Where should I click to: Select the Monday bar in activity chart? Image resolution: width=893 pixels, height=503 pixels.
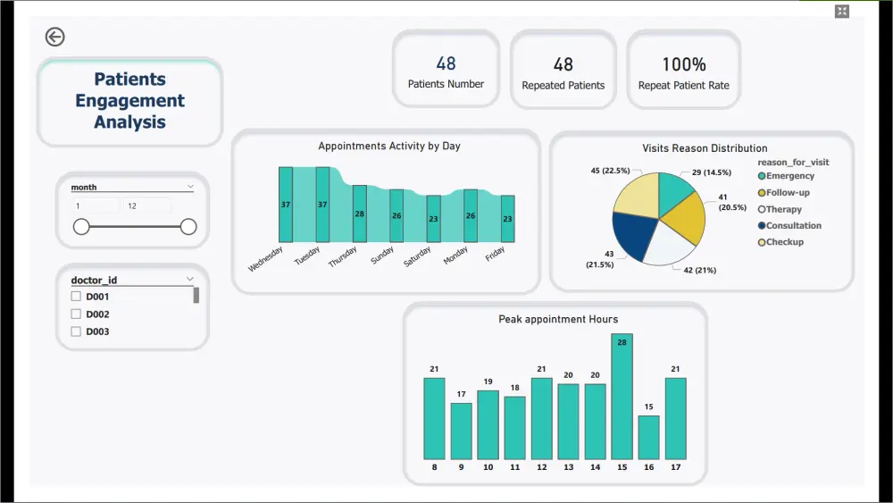(x=471, y=216)
